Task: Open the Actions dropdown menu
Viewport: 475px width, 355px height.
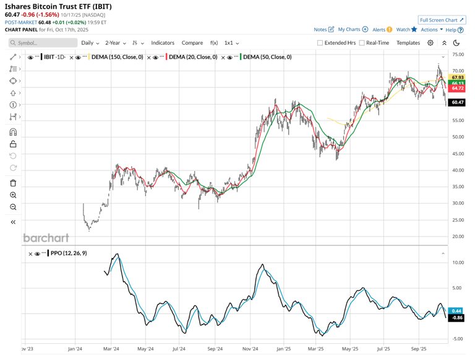Action: pyautogui.click(x=432, y=30)
